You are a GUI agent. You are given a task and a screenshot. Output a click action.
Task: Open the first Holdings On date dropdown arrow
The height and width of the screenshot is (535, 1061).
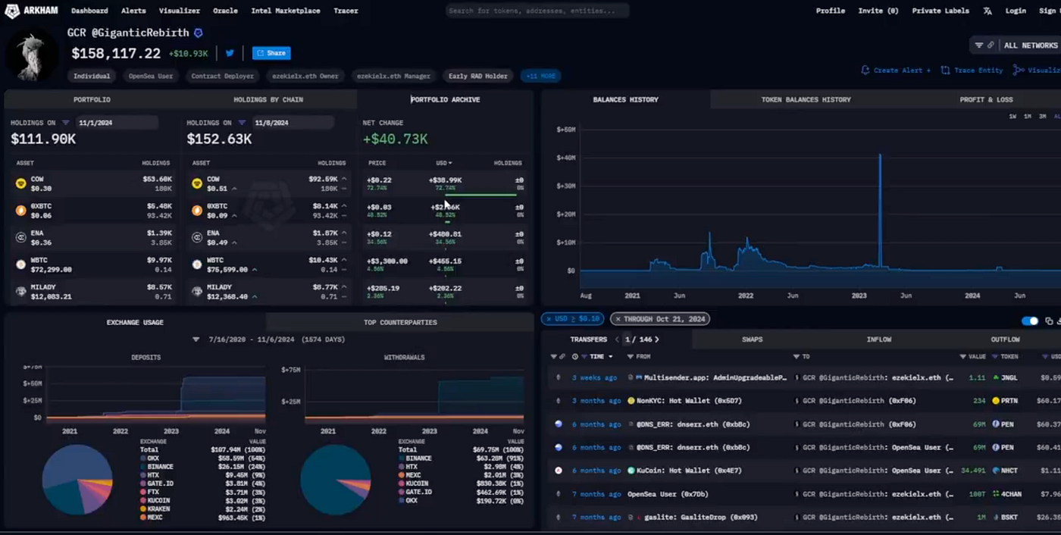65,123
